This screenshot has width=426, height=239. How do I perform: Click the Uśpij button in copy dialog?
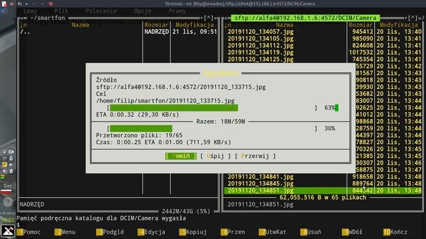(x=216, y=156)
